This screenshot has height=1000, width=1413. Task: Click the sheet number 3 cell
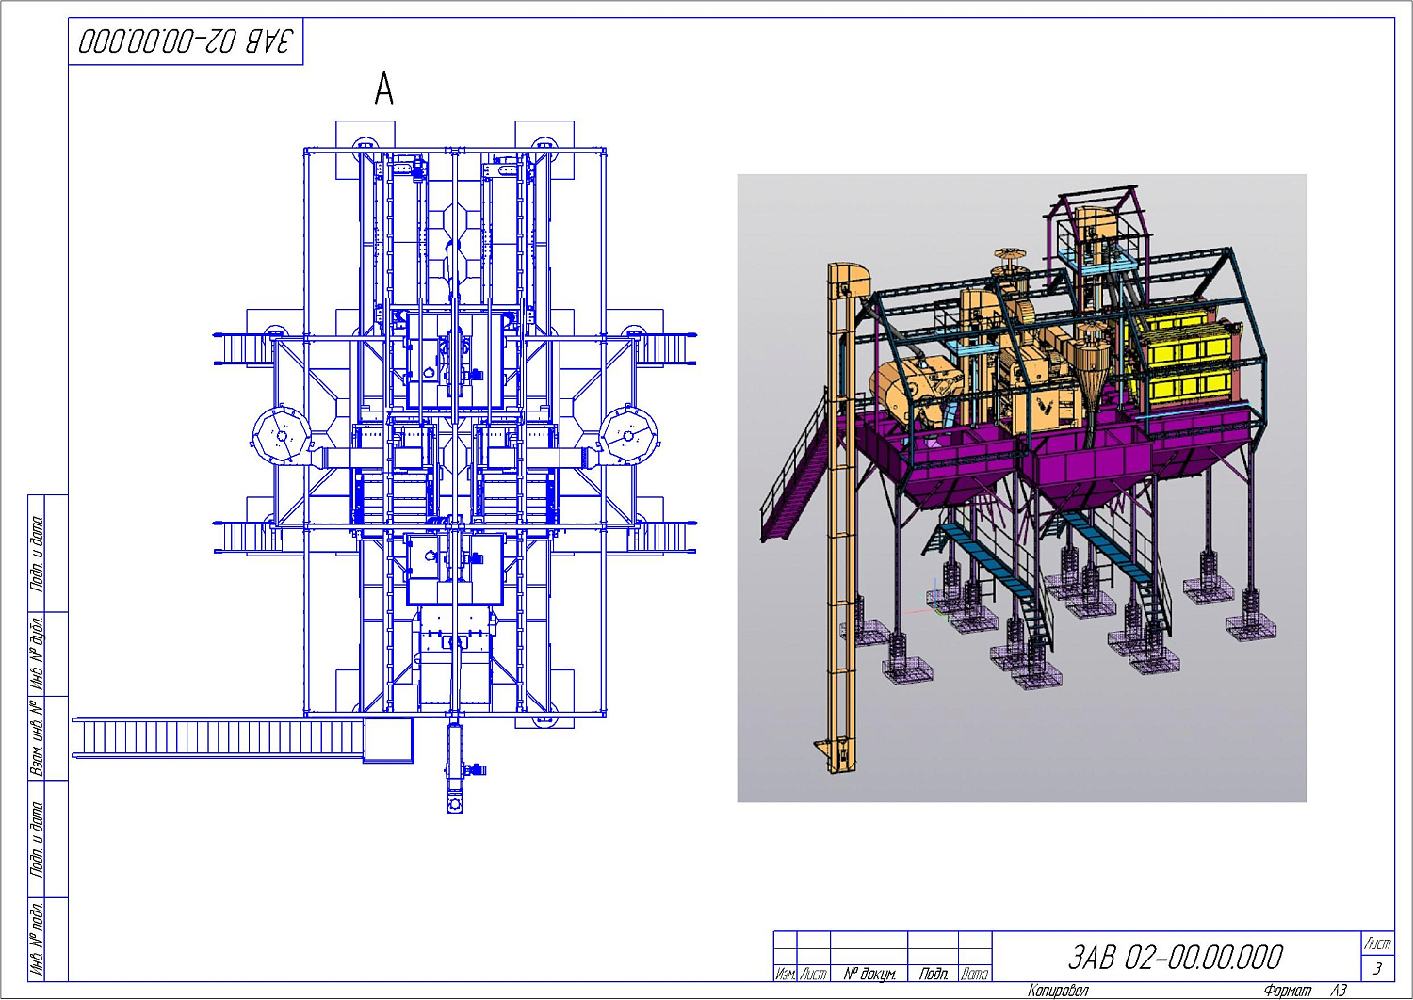[1377, 968]
